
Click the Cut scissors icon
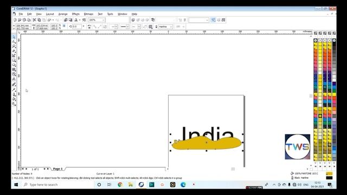[x=34, y=20]
